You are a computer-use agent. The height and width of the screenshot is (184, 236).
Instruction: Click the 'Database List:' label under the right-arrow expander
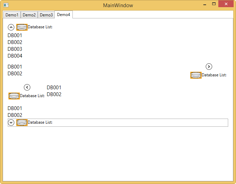click(x=214, y=75)
